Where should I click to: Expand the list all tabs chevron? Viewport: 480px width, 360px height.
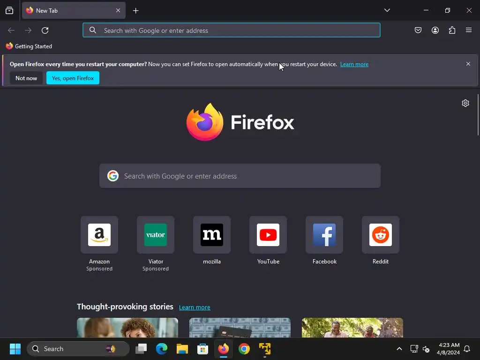pyautogui.click(x=387, y=10)
